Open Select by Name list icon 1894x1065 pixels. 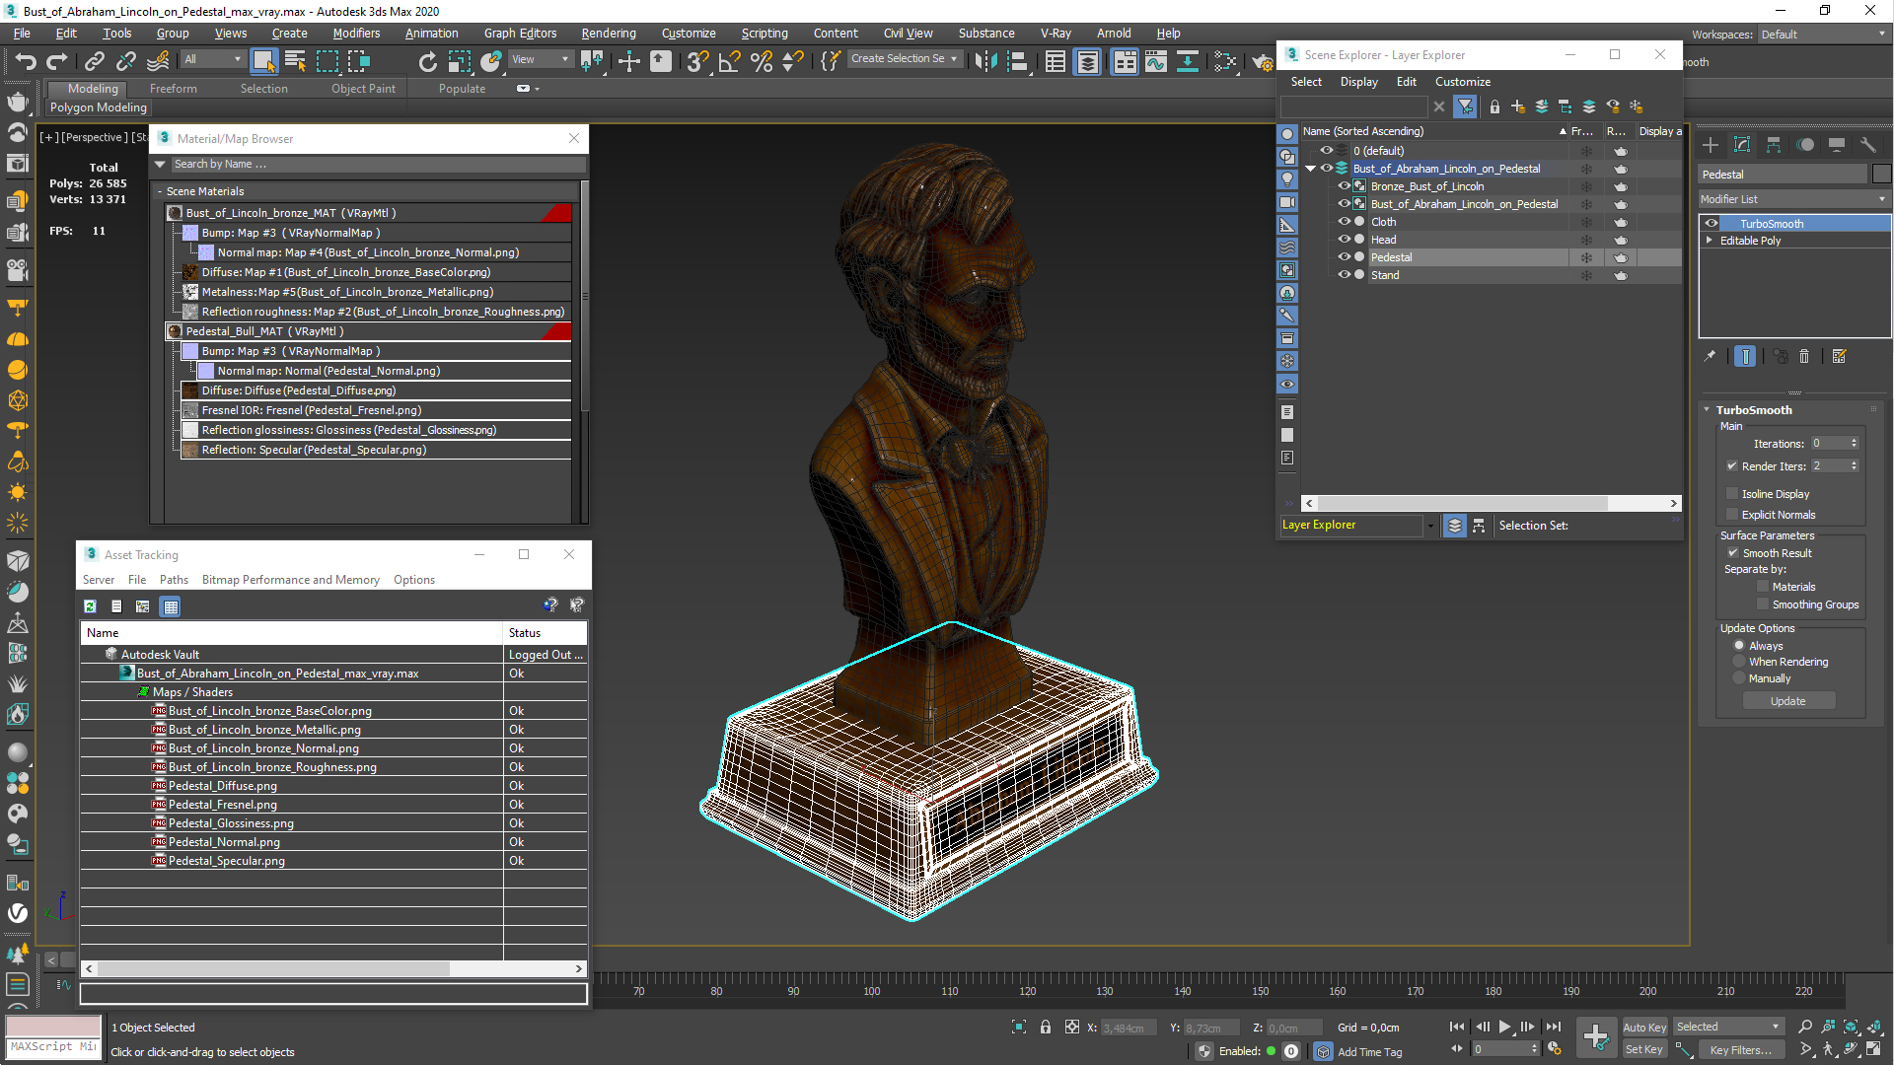pyautogui.click(x=295, y=61)
